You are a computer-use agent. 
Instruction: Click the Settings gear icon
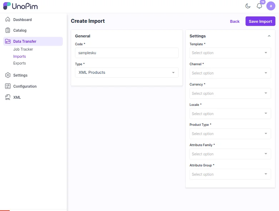(8, 75)
